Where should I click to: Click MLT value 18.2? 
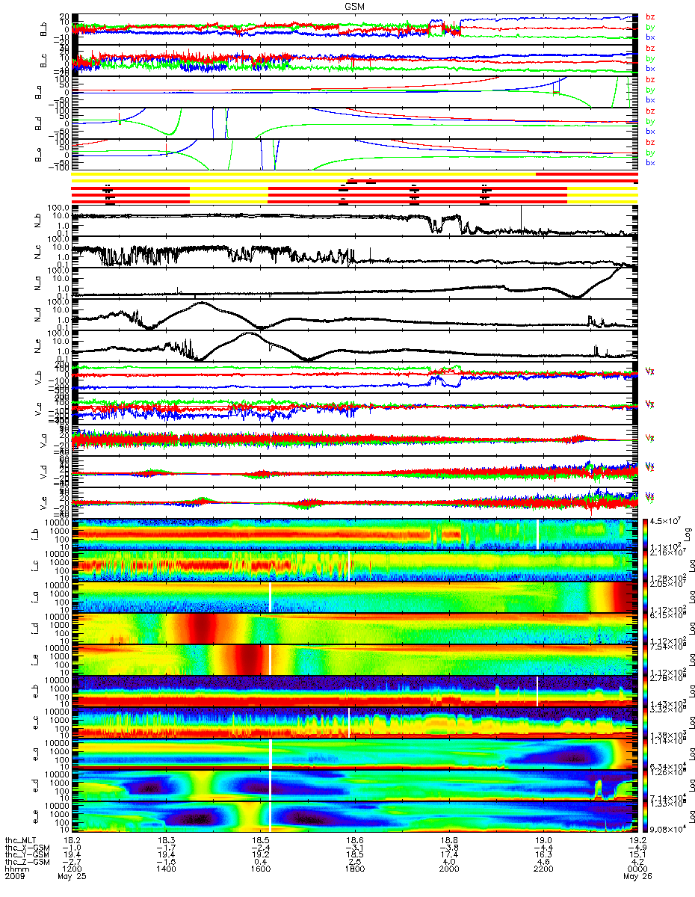click(72, 839)
